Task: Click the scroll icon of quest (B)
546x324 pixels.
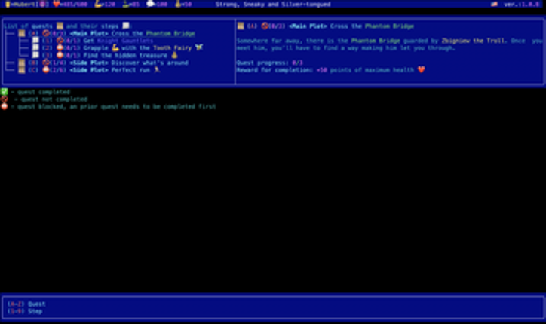Action: point(22,63)
